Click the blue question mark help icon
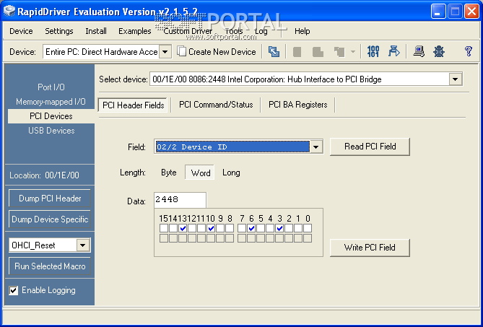Screen dimensions: 483x327 469,51
